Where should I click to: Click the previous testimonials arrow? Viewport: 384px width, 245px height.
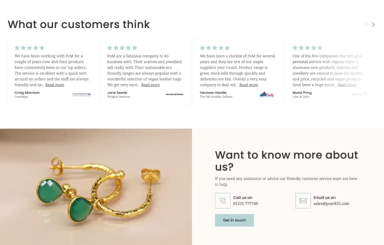[x=366, y=24]
